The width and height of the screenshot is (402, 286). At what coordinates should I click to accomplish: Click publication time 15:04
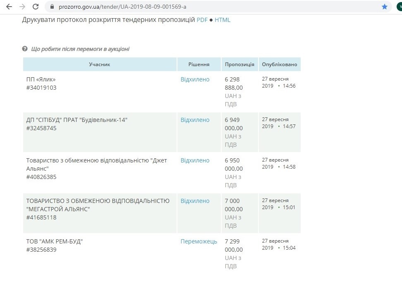tap(289, 248)
